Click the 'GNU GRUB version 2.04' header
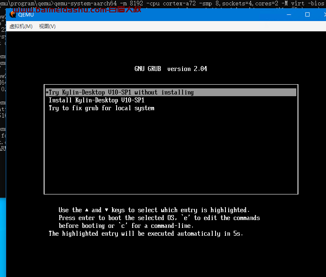Screen dimensions: 326x277 171,69
